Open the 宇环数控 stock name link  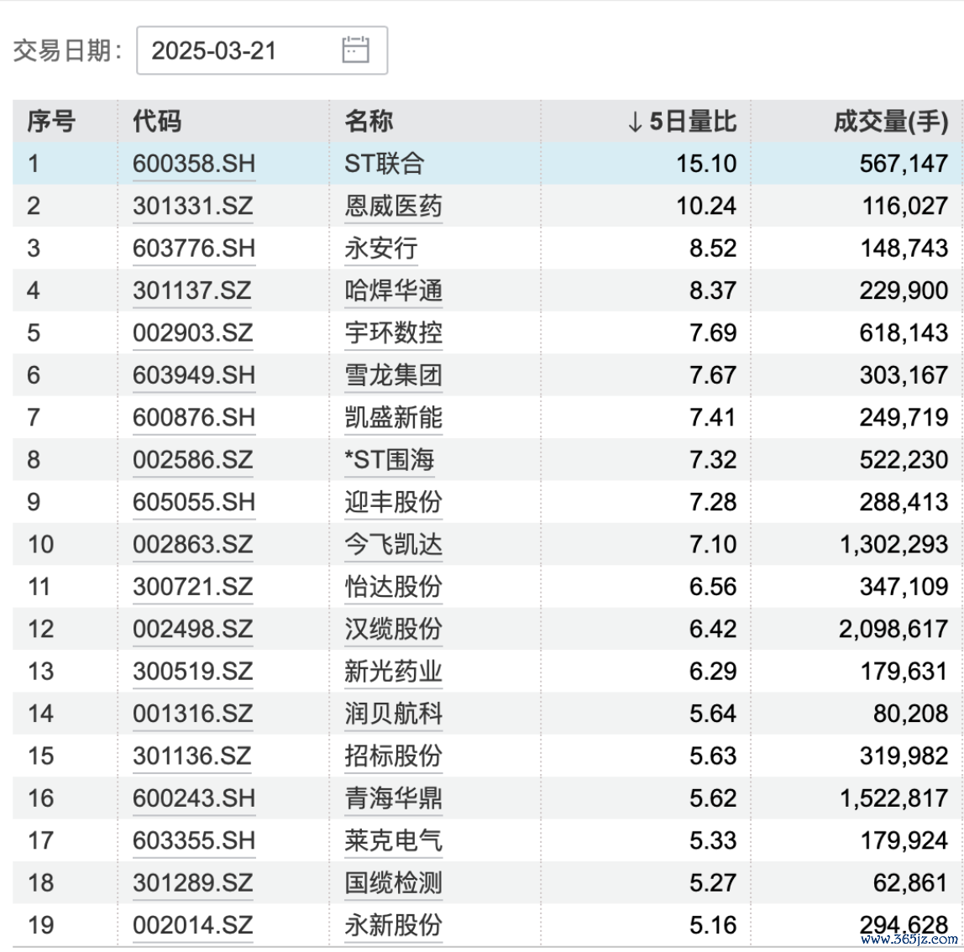[x=393, y=333]
